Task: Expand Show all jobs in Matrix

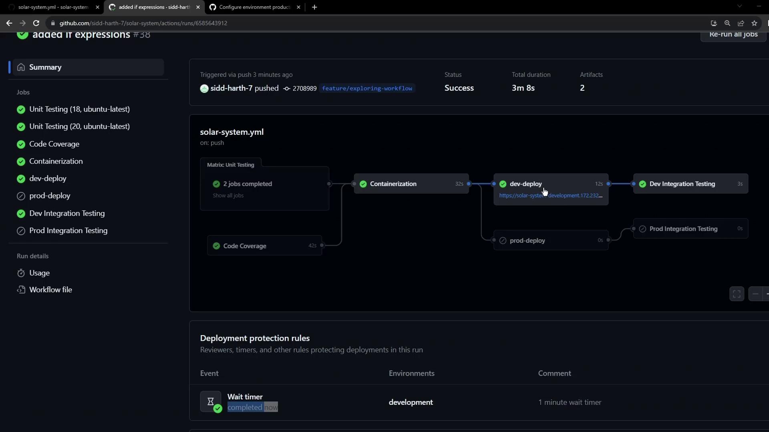Action: 228,196
